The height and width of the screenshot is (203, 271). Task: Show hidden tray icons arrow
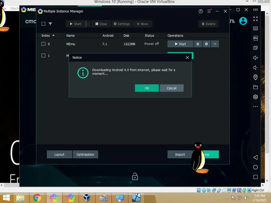[x=227, y=198]
